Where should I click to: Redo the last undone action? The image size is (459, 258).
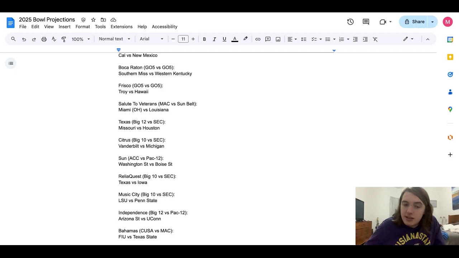34,39
